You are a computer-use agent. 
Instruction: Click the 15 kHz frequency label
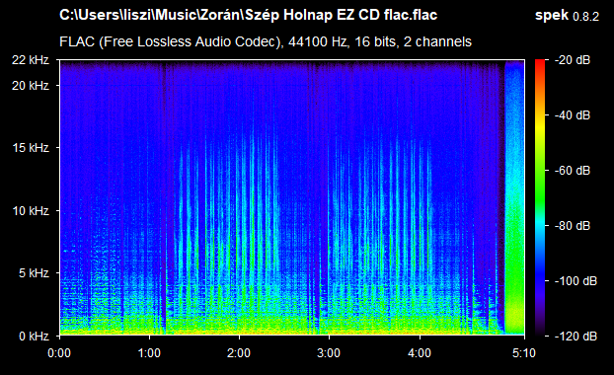[x=31, y=148]
